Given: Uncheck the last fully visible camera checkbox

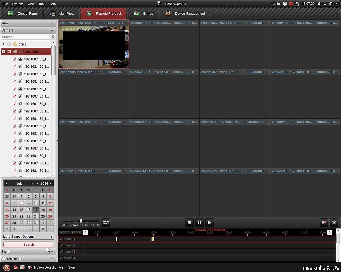Looking at the screenshot, I should click(x=15, y=170).
